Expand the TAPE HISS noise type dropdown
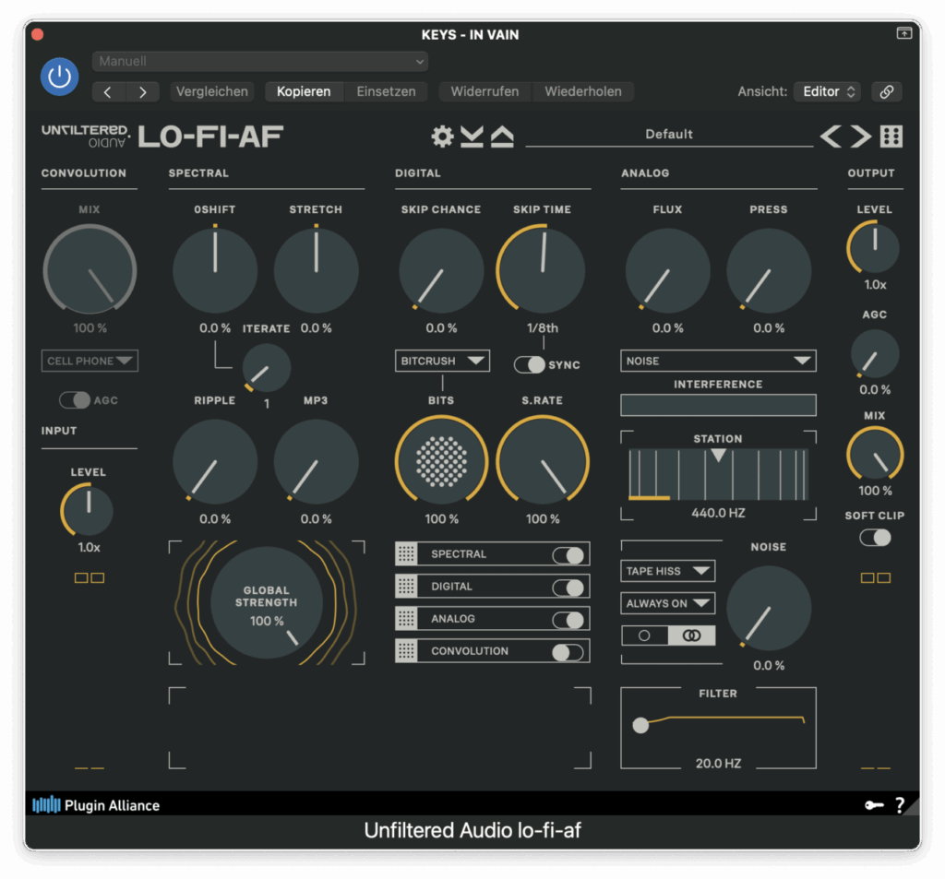 [x=667, y=571]
